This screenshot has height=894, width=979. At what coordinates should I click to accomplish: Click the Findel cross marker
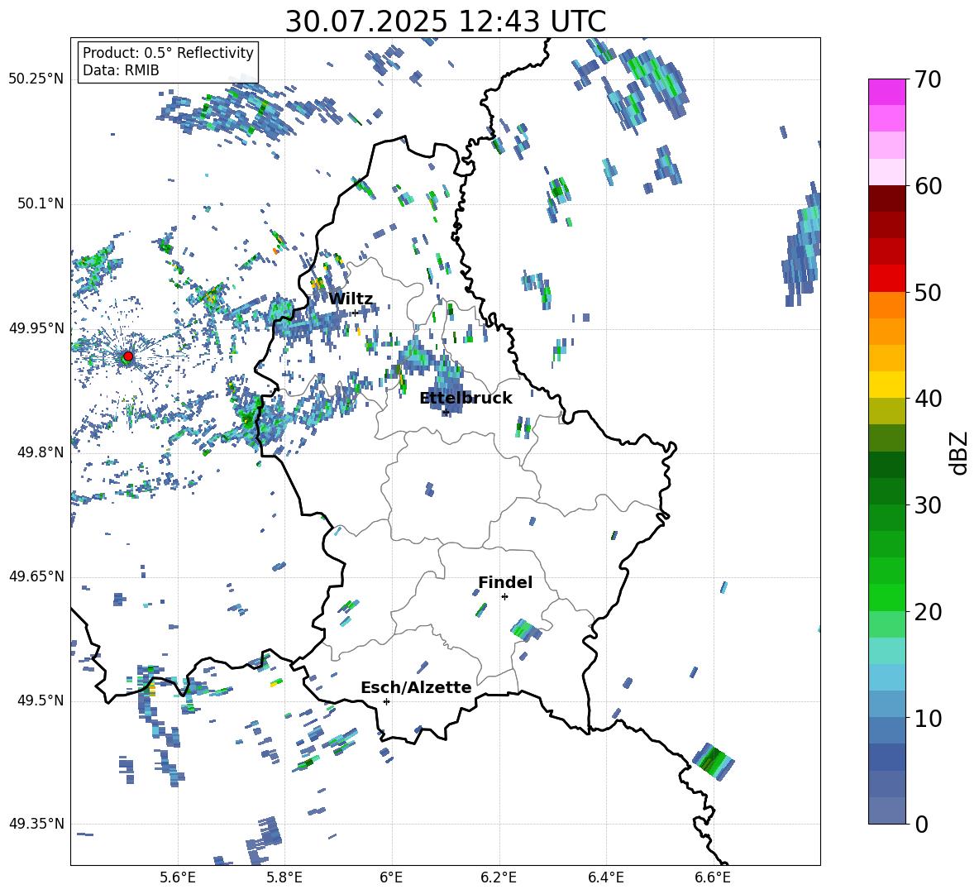[x=504, y=597]
